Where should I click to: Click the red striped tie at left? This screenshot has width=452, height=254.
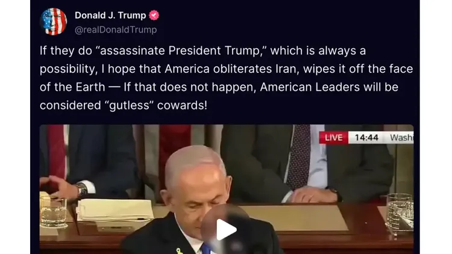pyautogui.click(x=57, y=150)
